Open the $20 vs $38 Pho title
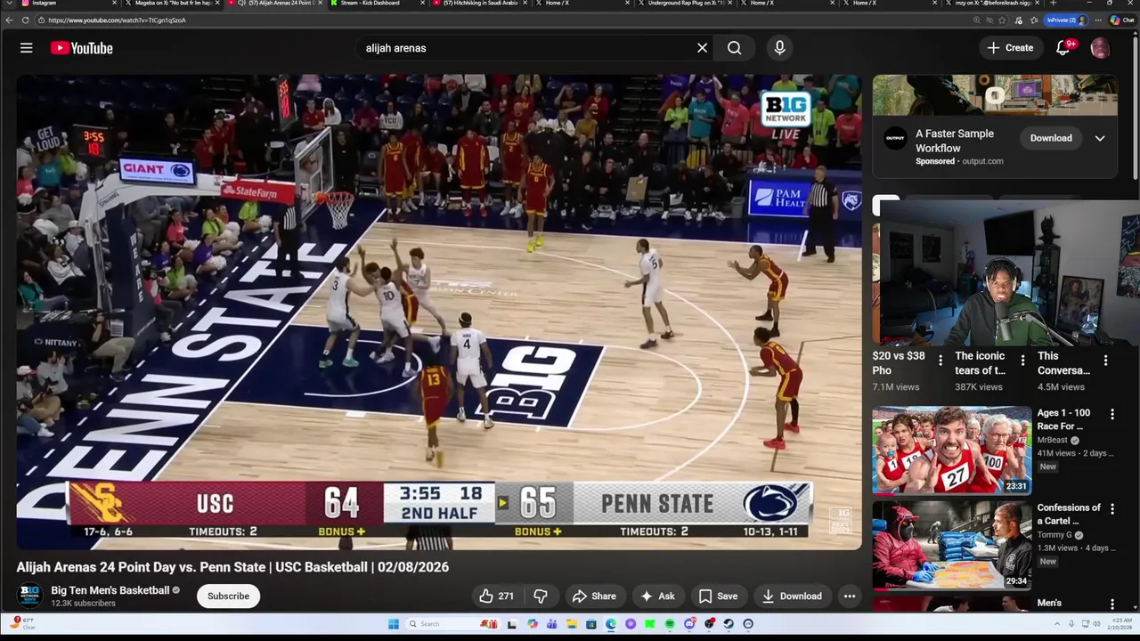Image resolution: width=1140 pixels, height=641 pixels. [x=899, y=362]
